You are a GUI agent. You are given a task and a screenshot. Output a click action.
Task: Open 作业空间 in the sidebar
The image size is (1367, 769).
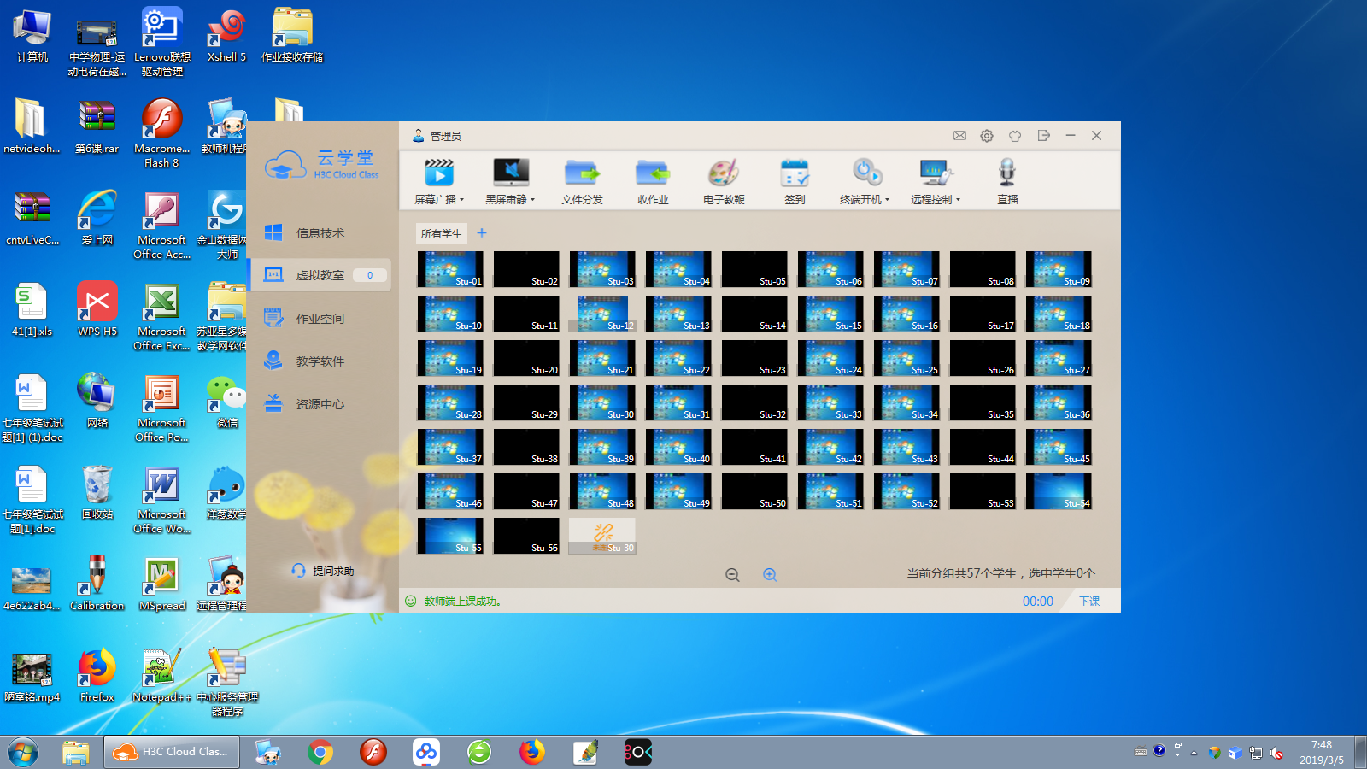point(320,318)
